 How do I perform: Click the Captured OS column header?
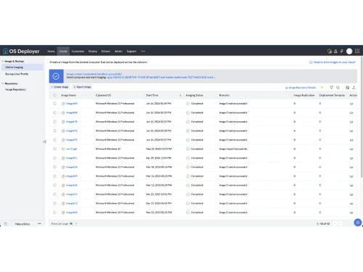coord(103,95)
